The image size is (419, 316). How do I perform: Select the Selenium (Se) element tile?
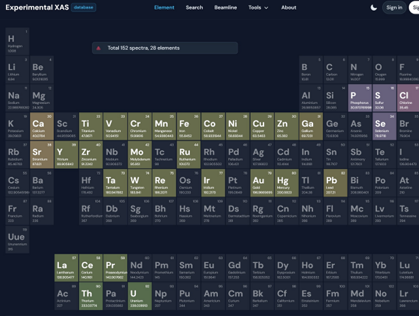tap(384, 126)
